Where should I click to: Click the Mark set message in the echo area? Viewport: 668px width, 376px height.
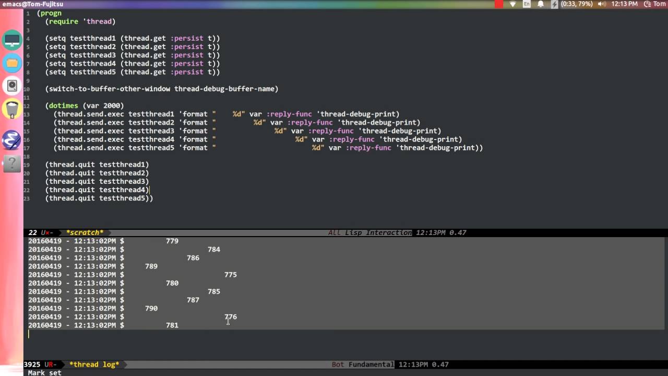[x=45, y=373]
